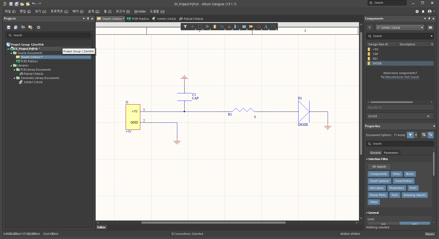This screenshot has width=439, height=239.
Task: Click the Place Port icon
Action: pyautogui.click(x=251, y=27)
